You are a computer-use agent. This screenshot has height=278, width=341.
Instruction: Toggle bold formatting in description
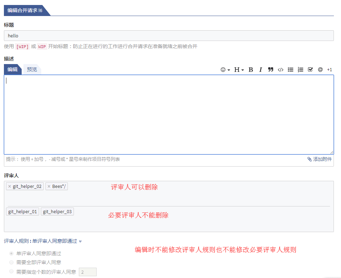[x=251, y=70]
